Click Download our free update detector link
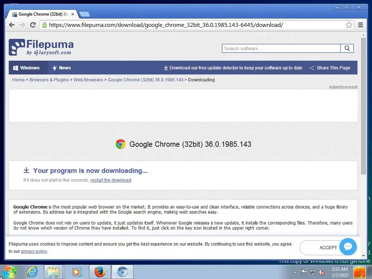Image resolution: width=372 pixels, height=279 pixels. click(233, 68)
